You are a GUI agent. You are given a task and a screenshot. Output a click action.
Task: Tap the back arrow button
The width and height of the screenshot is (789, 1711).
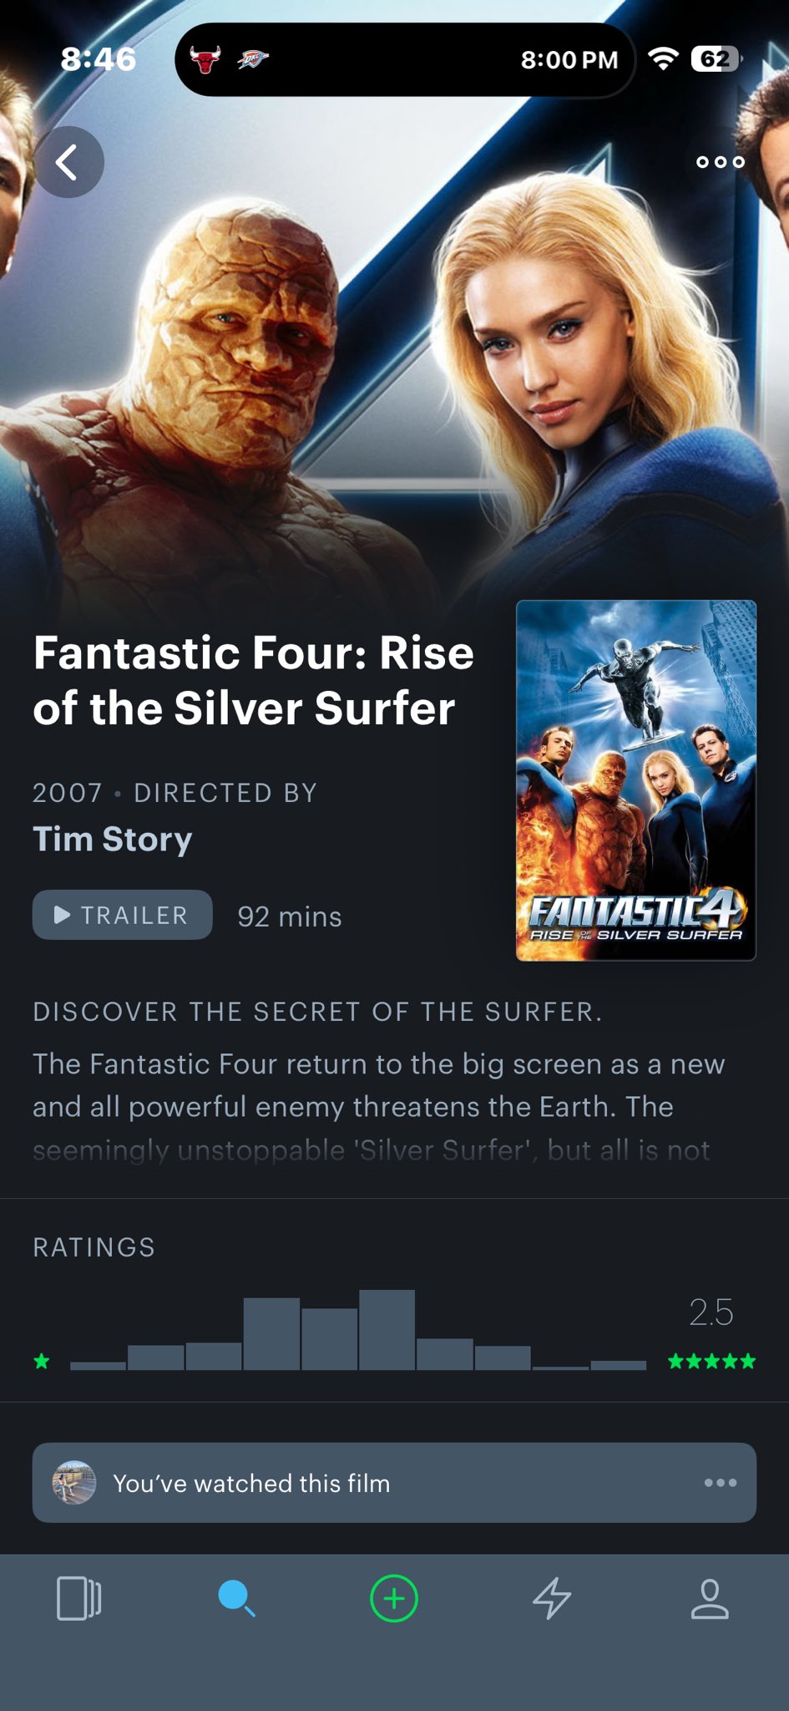68,162
